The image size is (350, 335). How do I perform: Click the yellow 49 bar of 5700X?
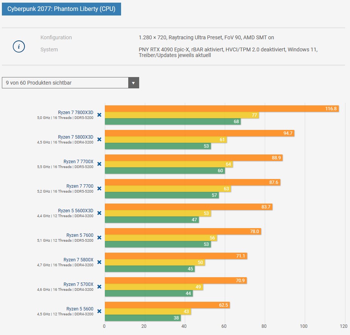tap(154, 287)
